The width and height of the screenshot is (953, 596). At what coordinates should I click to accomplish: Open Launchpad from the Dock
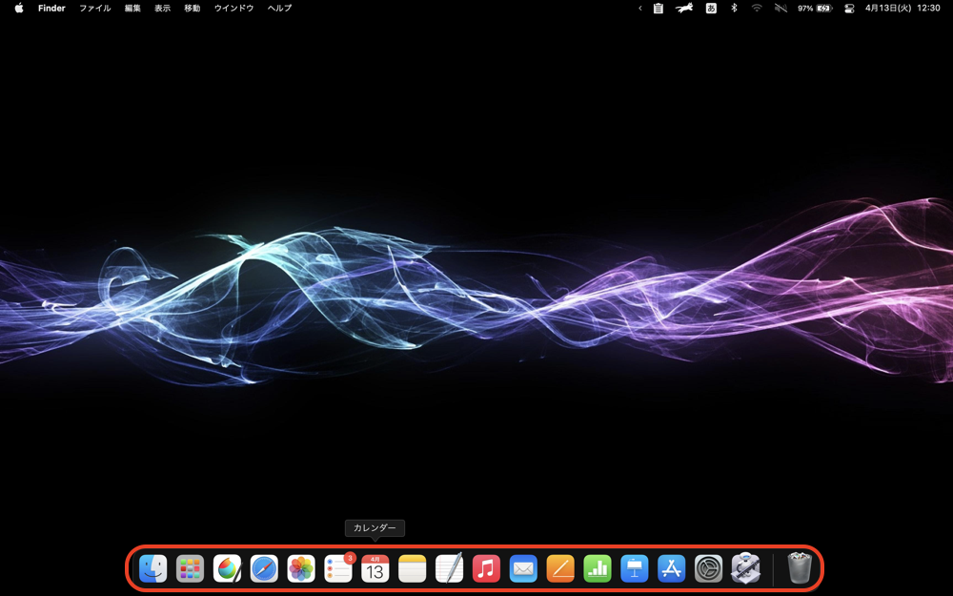coord(190,568)
